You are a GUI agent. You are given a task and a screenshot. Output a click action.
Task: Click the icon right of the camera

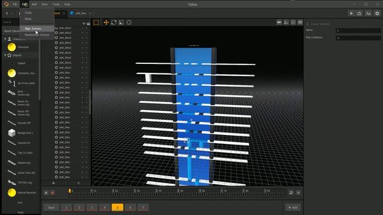click(286, 22)
